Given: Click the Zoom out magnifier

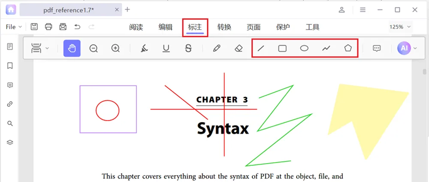Looking at the screenshot, I should (x=94, y=49).
